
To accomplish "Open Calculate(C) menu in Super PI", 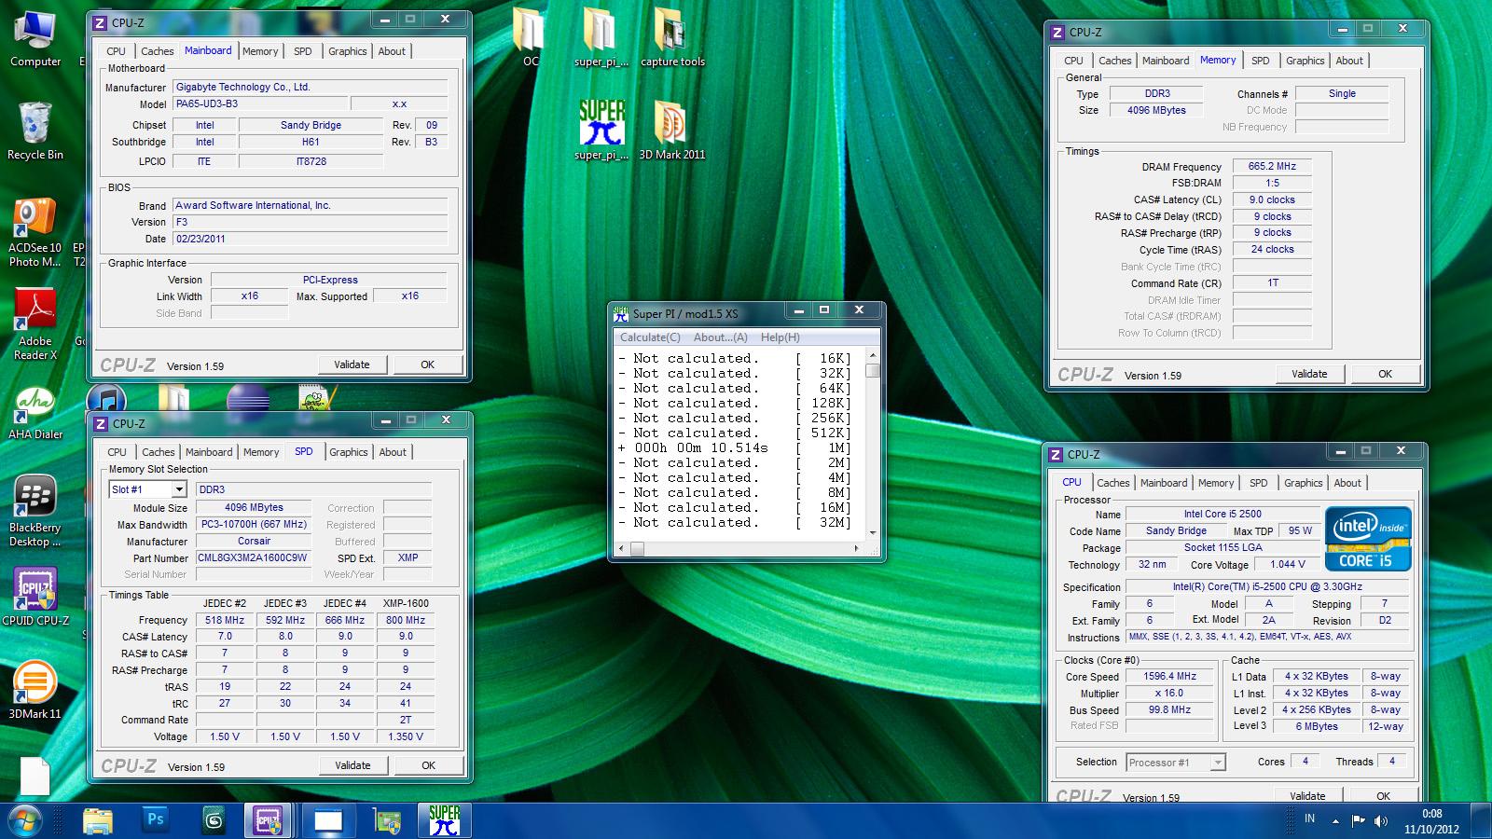I will click(650, 337).
